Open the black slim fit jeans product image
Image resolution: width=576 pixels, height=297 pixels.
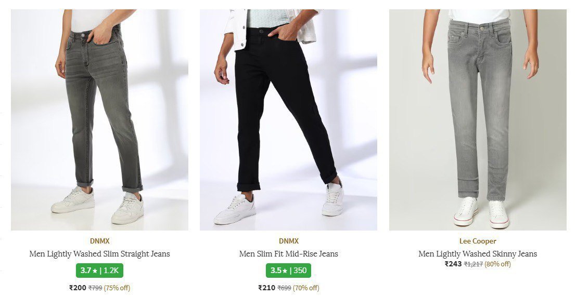point(288,119)
